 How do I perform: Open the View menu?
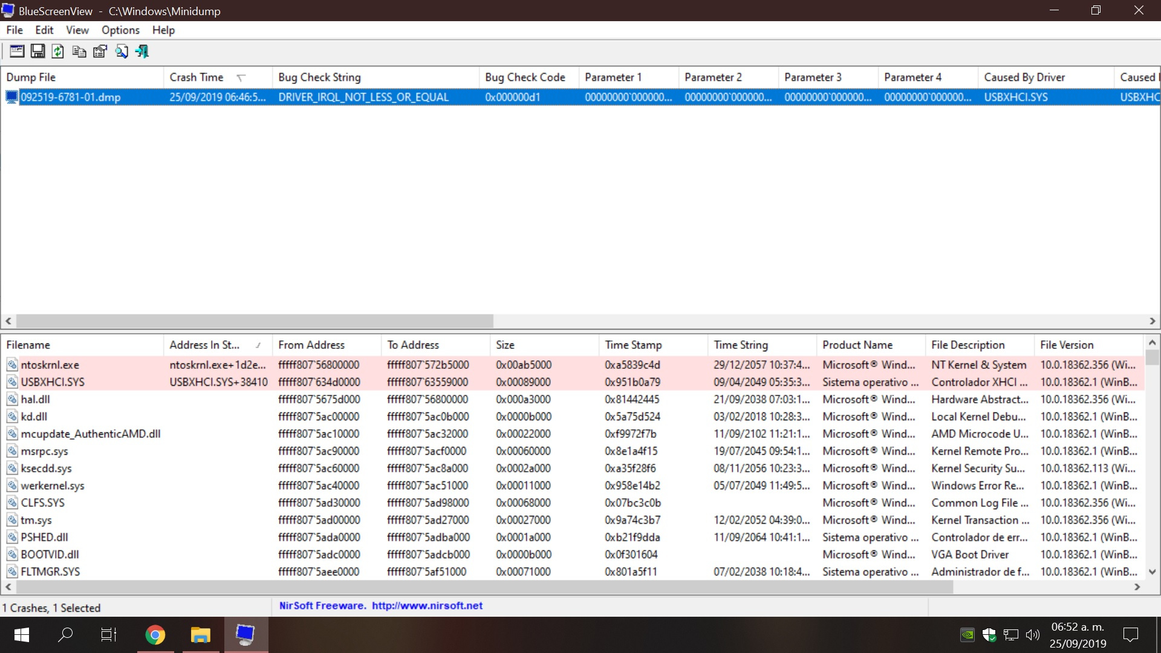coord(77,30)
